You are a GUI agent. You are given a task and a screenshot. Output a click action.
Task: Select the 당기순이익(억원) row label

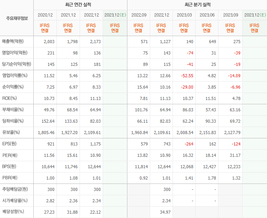click(x=16, y=64)
